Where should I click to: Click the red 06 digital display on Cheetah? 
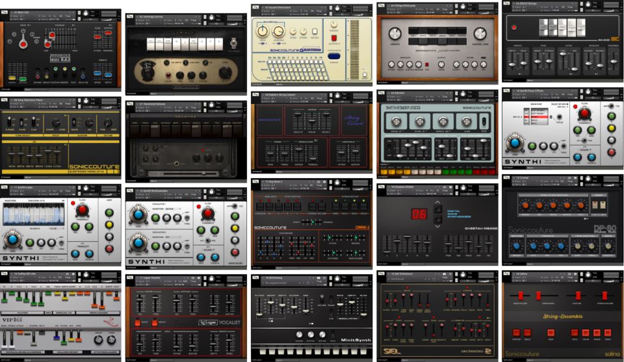[419, 213]
